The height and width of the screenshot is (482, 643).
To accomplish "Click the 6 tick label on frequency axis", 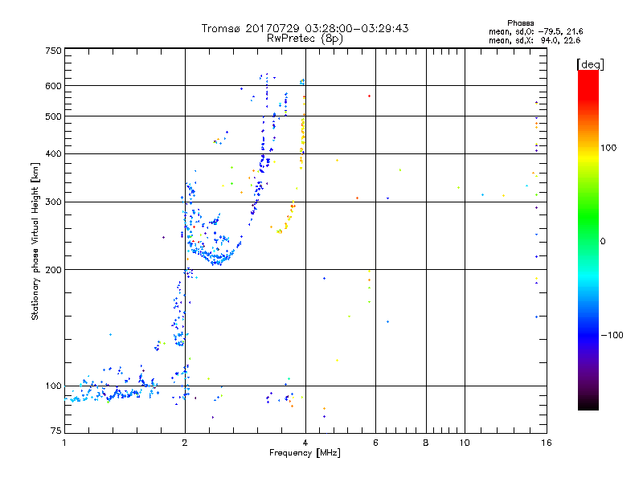I will [x=375, y=443].
